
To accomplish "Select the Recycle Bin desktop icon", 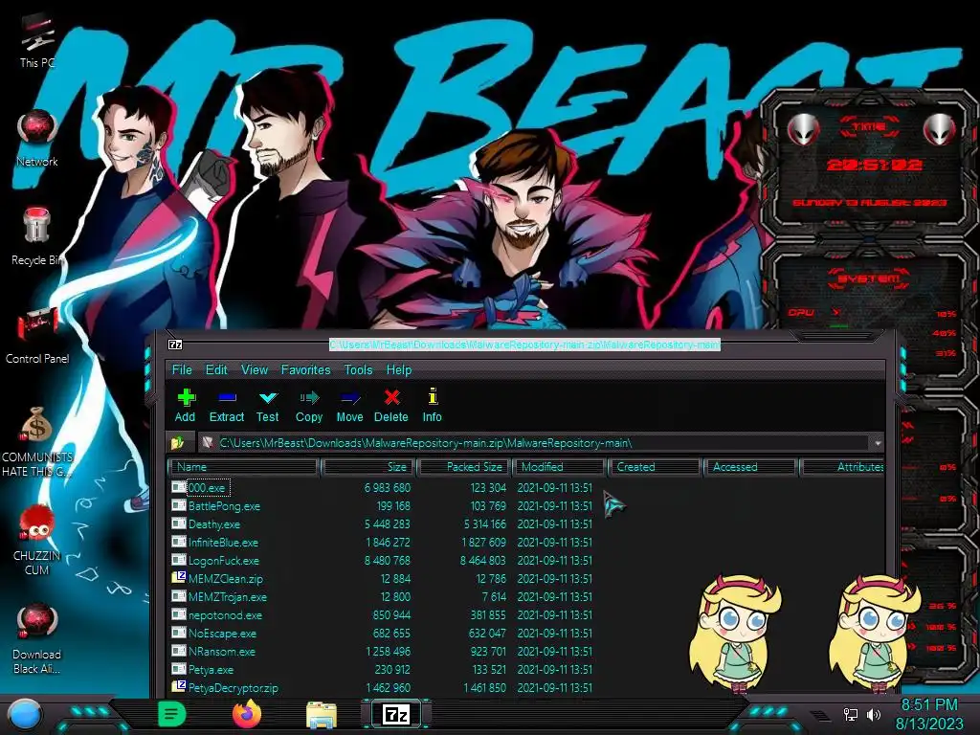I will click(x=37, y=236).
